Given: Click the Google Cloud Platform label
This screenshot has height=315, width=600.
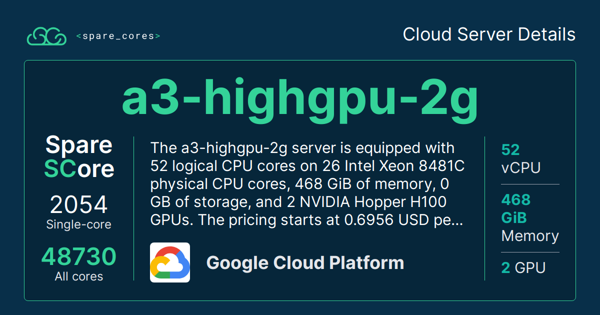Looking at the screenshot, I should pos(305,262).
